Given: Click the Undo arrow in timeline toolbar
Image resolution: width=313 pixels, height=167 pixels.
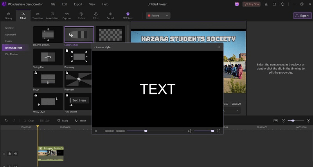Looking at the screenshot, I should coord(6,121).
